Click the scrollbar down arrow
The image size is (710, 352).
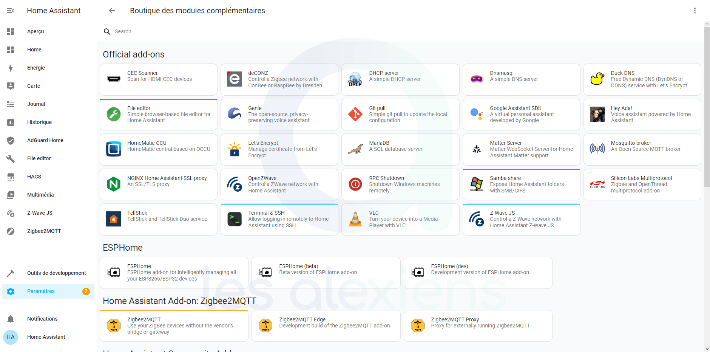(707, 349)
